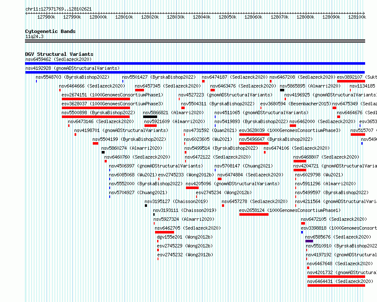Click the nsv6459462 (Sedlazeck2020) variant label

pyautogui.click(x=58, y=59)
